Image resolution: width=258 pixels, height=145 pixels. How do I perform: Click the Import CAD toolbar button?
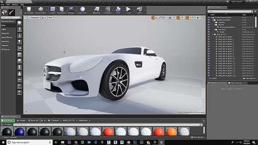pos(82,10)
